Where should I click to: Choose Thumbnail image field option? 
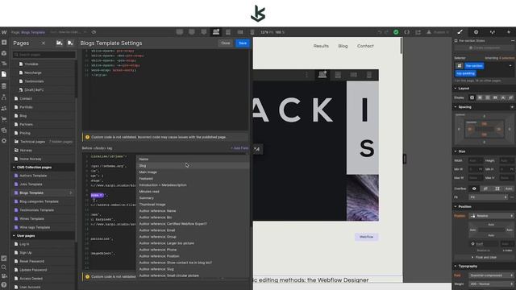[193, 204]
